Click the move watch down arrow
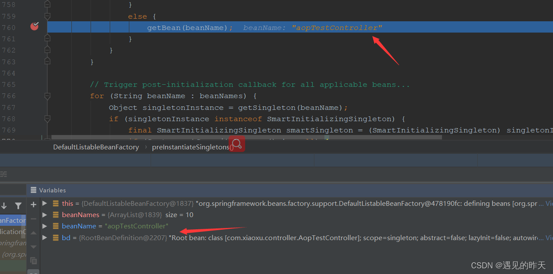The width and height of the screenshot is (553, 274). (x=34, y=246)
